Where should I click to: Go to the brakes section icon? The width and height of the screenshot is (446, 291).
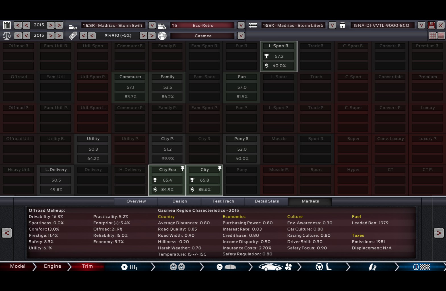pos(226,267)
